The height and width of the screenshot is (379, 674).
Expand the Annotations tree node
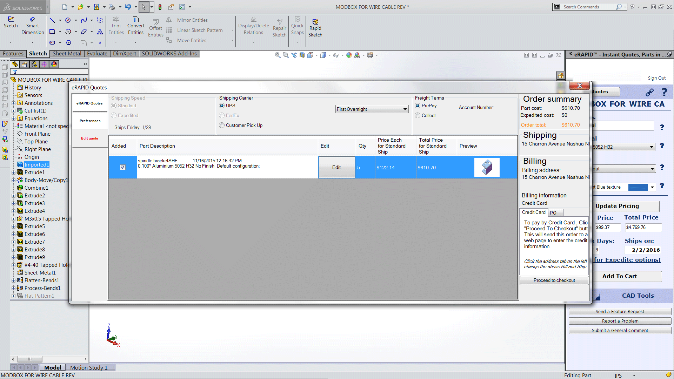(x=13, y=103)
